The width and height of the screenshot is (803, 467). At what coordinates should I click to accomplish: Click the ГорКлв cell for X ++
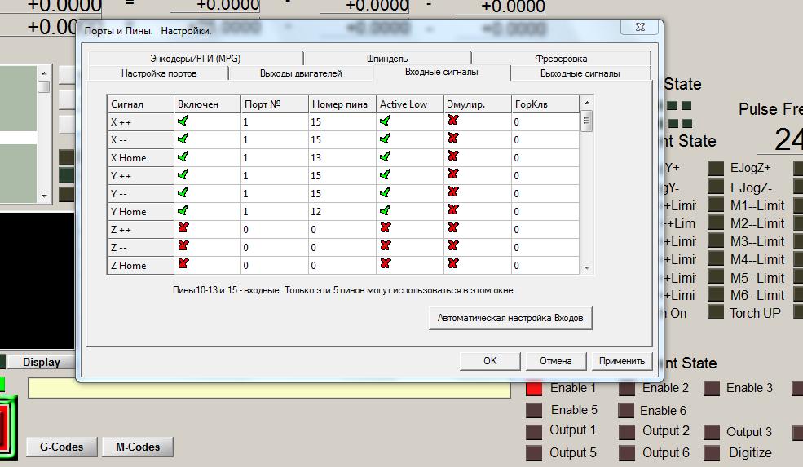[545, 121]
